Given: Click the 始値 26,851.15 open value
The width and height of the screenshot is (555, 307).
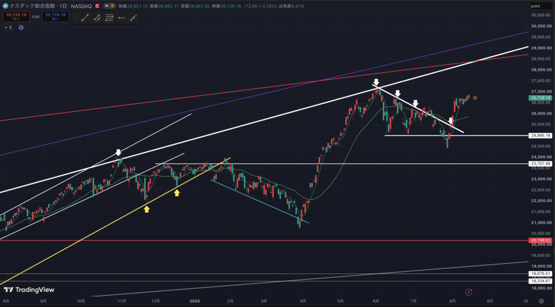Looking at the screenshot, I should (133, 6).
